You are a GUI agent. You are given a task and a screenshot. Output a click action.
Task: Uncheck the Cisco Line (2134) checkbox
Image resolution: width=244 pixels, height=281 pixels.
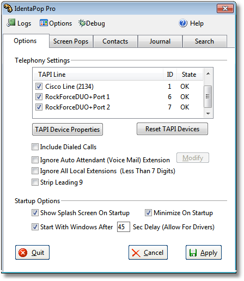tap(39, 87)
